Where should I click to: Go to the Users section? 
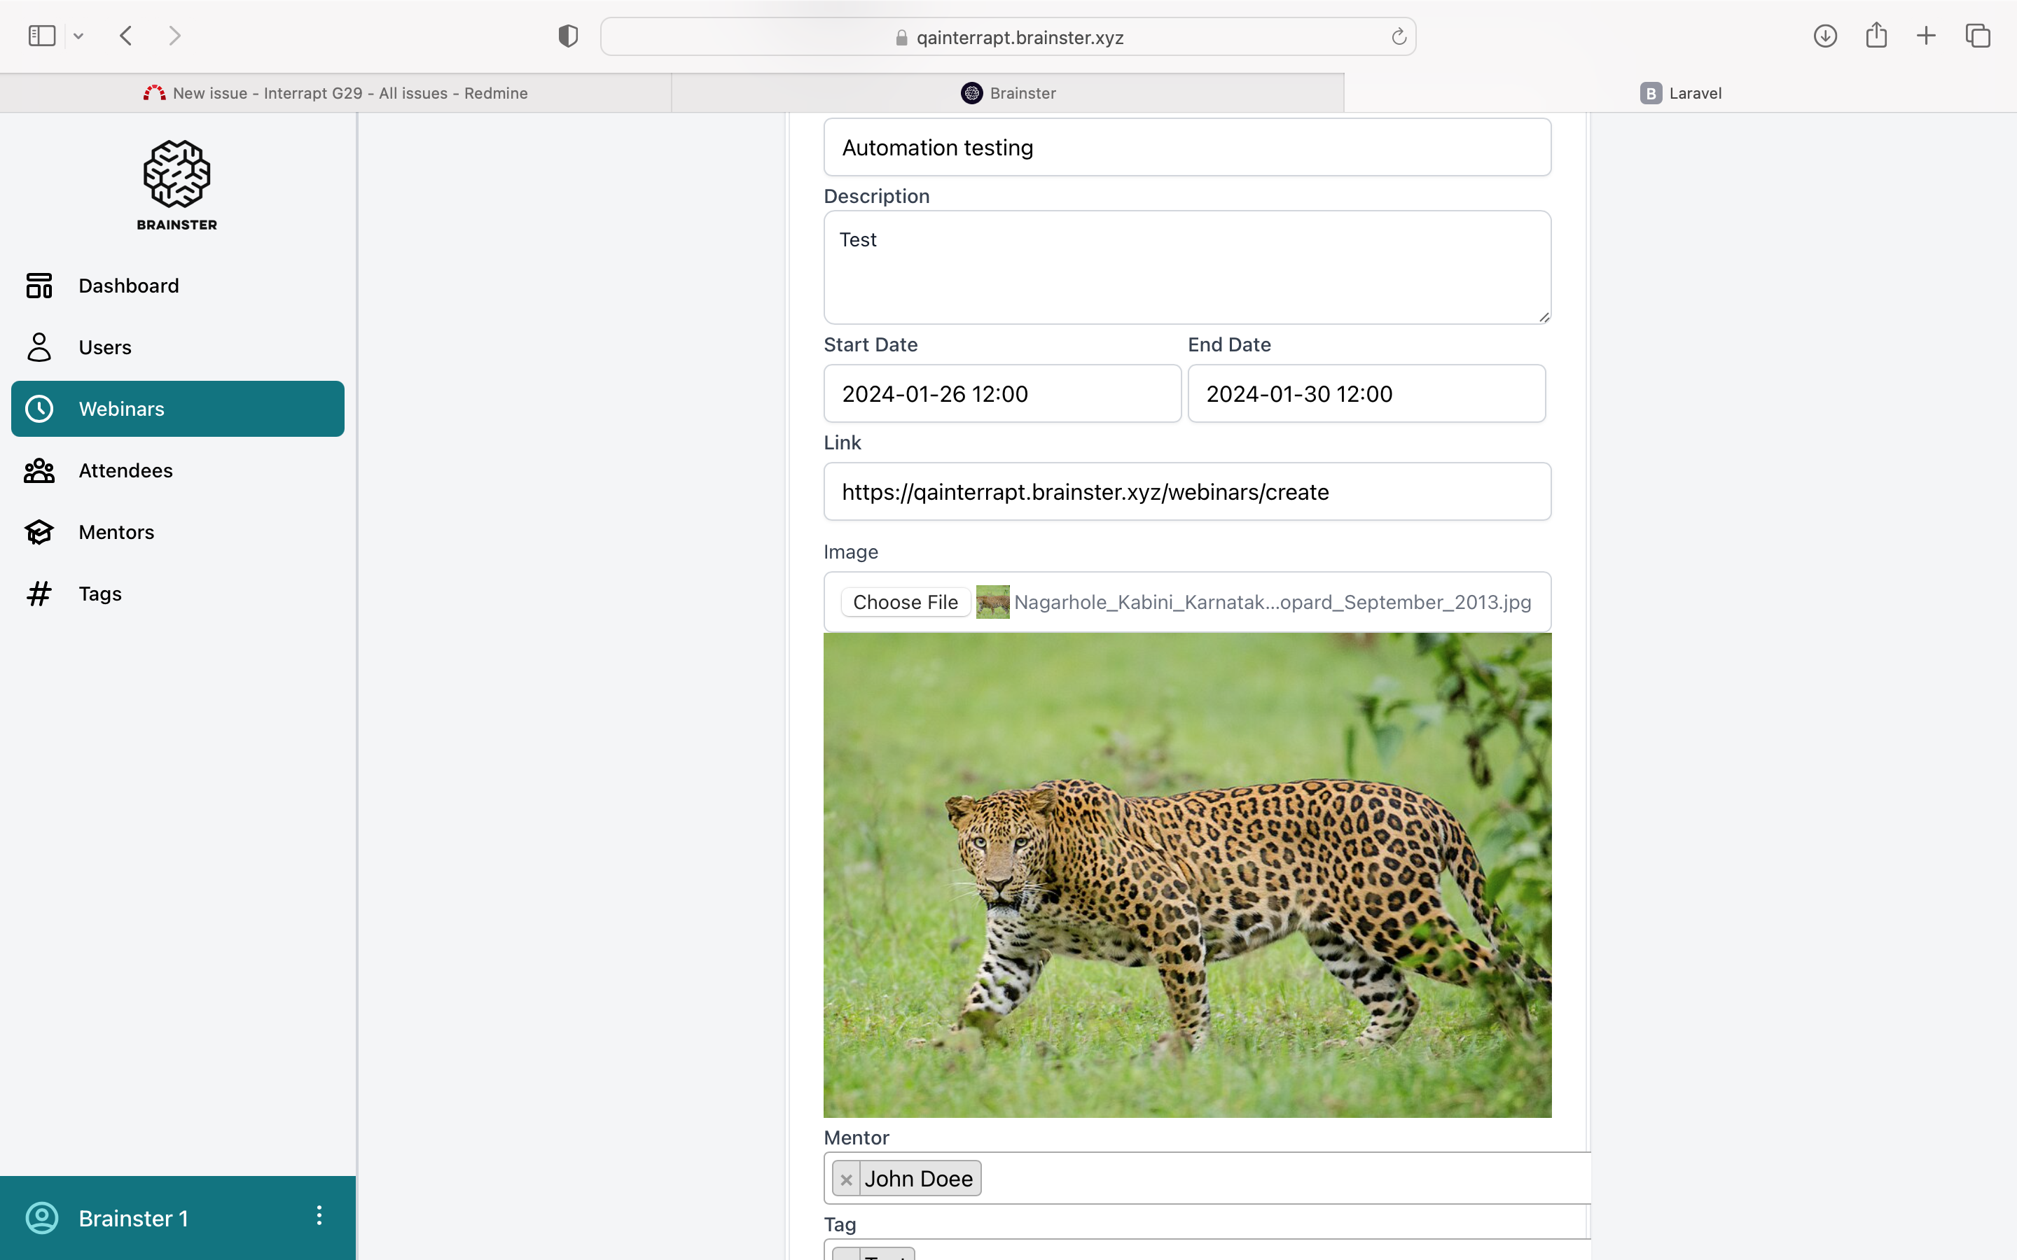click(x=104, y=347)
